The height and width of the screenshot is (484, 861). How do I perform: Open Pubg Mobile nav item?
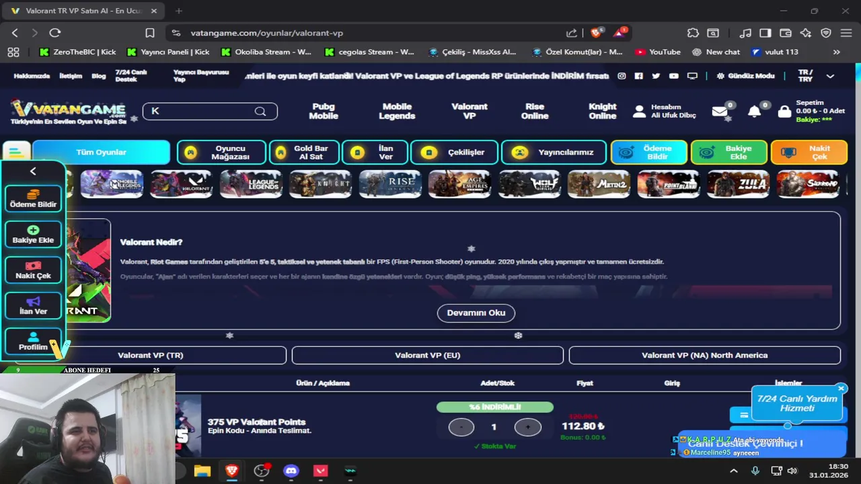pyautogui.click(x=324, y=112)
